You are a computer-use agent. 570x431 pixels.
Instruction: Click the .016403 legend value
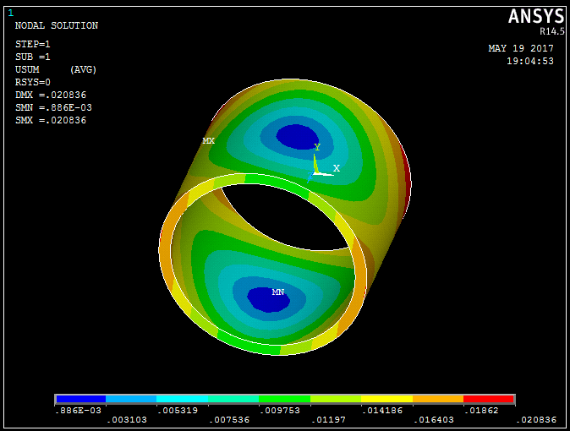point(434,420)
